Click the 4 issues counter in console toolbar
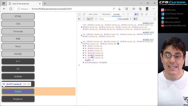 click(135, 19)
